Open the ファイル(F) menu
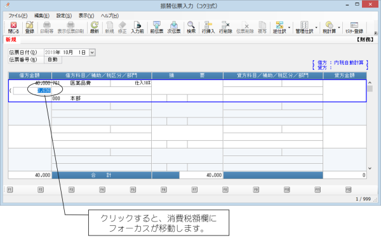The image size is (381, 238). pyautogui.click(x=18, y=16)
